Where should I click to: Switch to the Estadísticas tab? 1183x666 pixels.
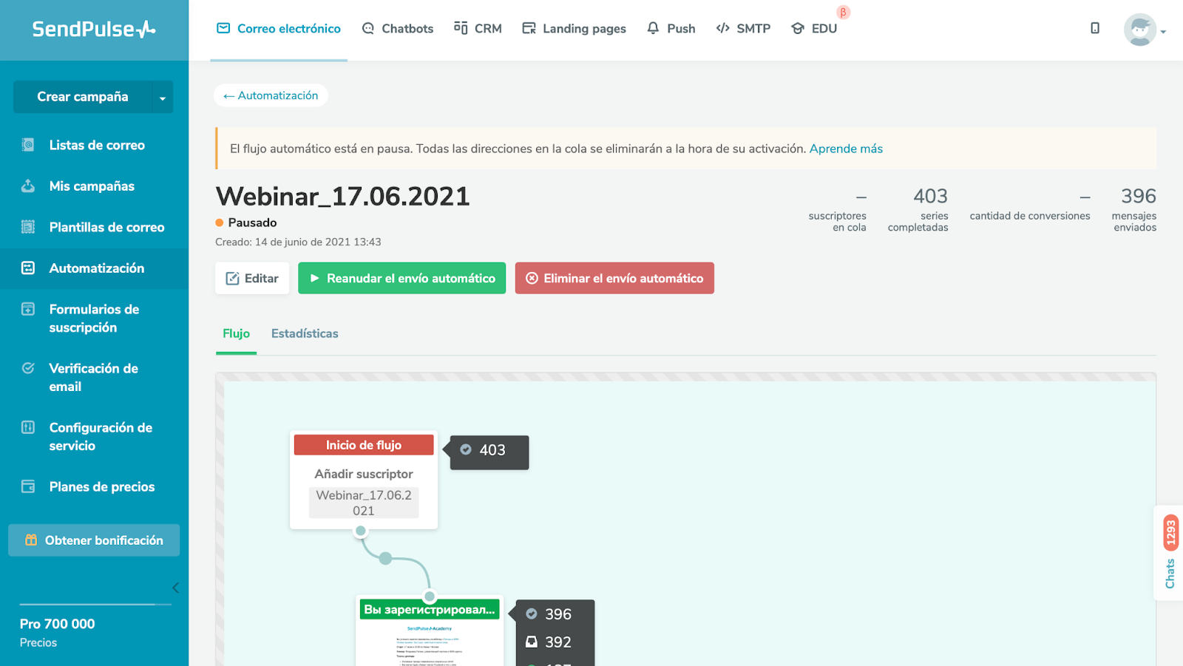coord(305,334)
